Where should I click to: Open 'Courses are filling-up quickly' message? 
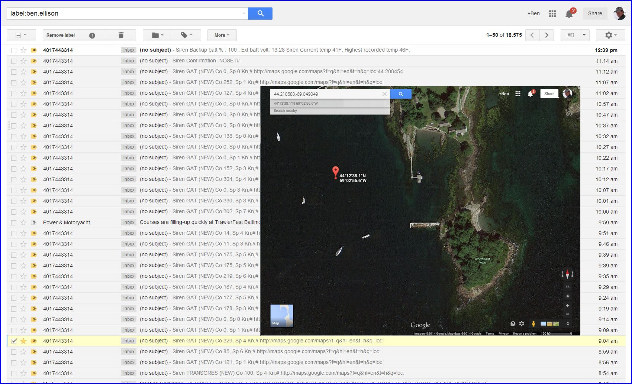click(x=200, y=222)
